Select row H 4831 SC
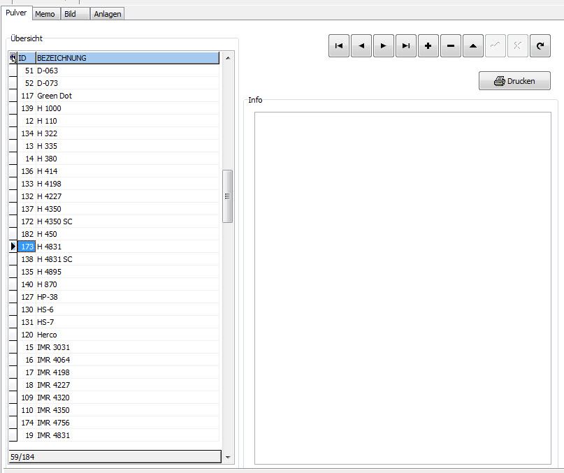The height and width of the screenshot is (473, 564). pos(114,259)
